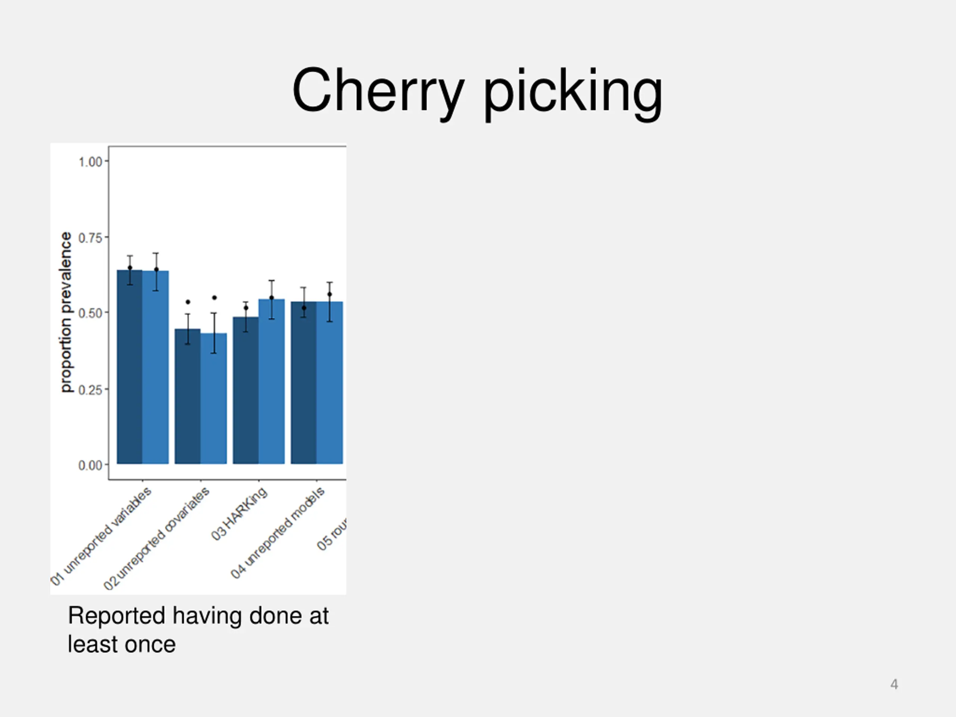Select the "03 HARKing" axis label
Screen dimensions: 956x717
coord(239,513)
